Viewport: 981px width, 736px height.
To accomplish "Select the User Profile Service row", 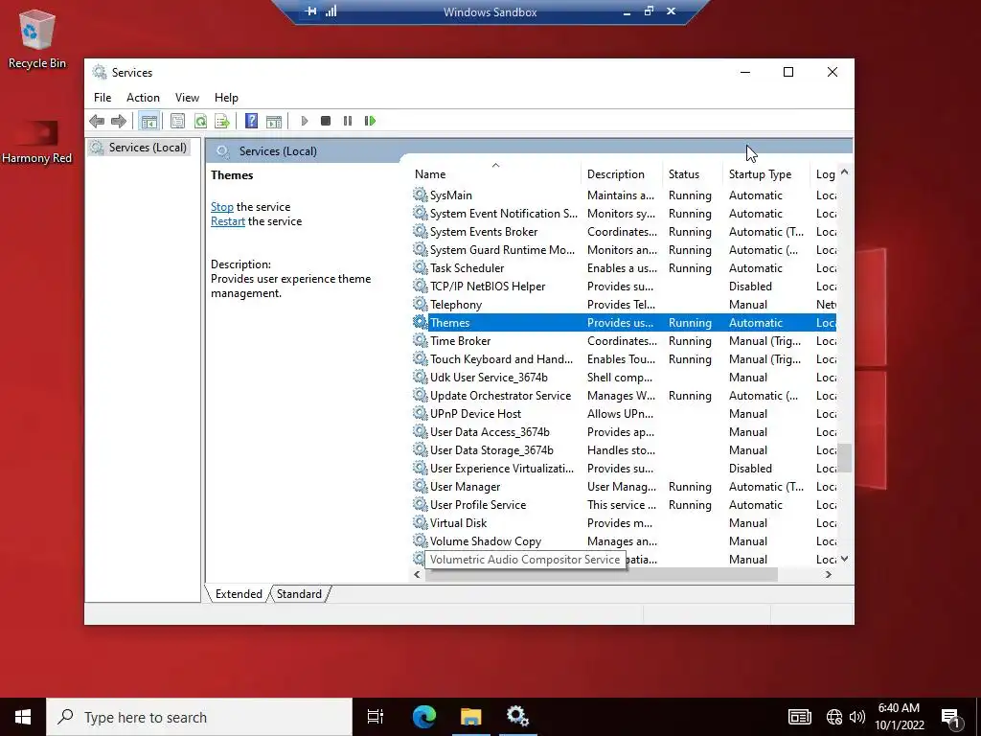I will click(x=624, y=504).
